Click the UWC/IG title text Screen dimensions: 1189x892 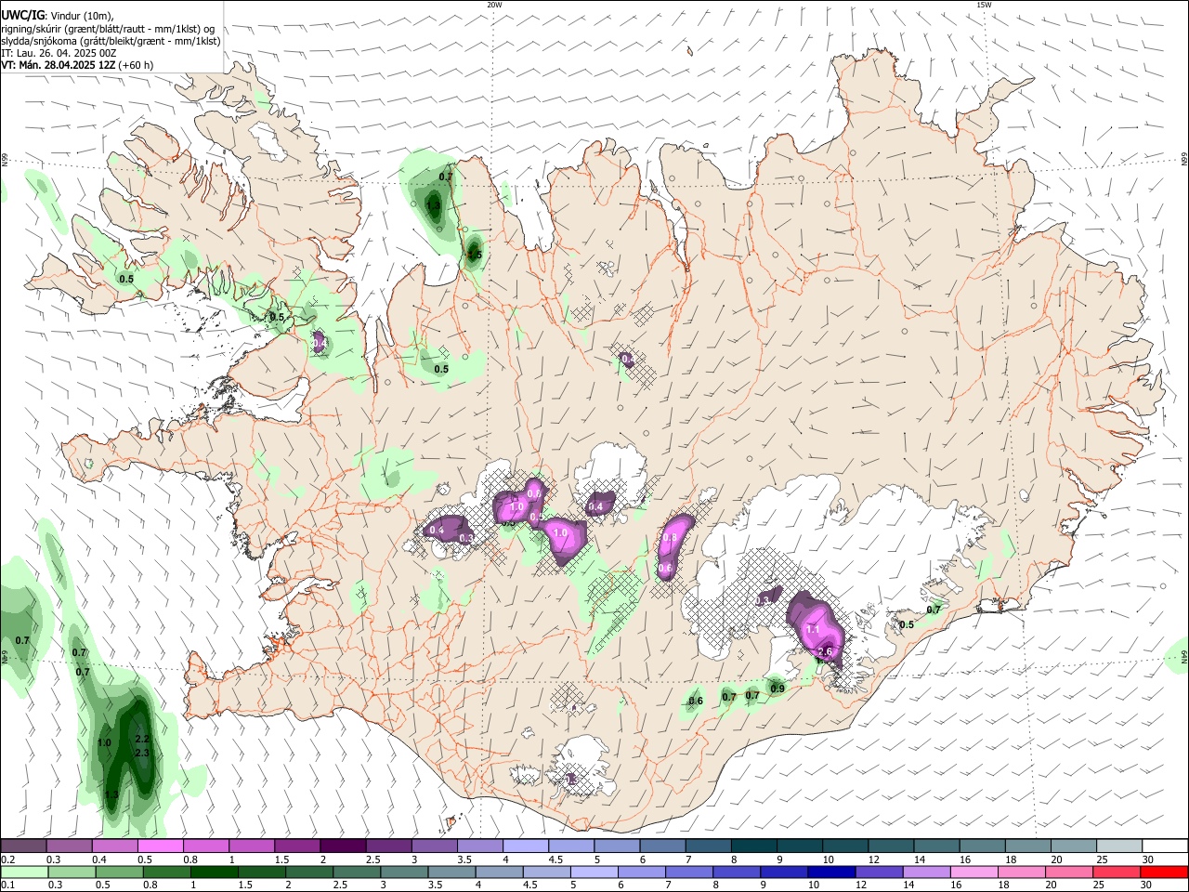coord(22,16)
